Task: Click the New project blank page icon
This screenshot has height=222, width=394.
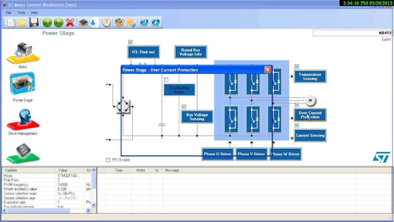Action: pos(11,23)
